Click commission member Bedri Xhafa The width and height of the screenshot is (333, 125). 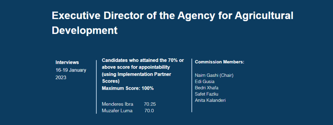[x=206, y=88]
